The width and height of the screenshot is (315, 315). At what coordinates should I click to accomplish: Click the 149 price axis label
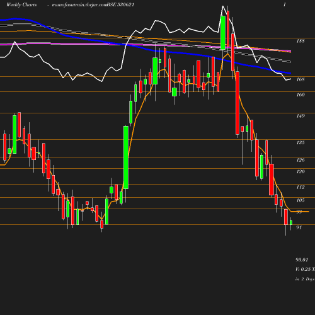click(301, 116)
